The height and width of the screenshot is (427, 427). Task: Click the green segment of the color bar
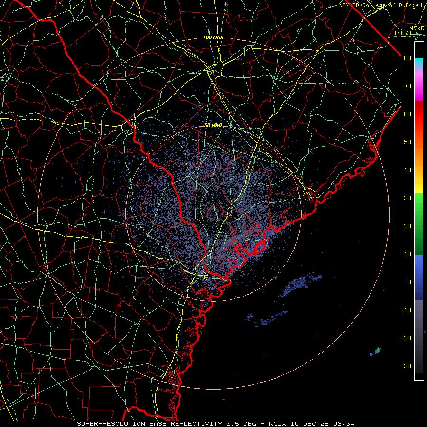419,224
